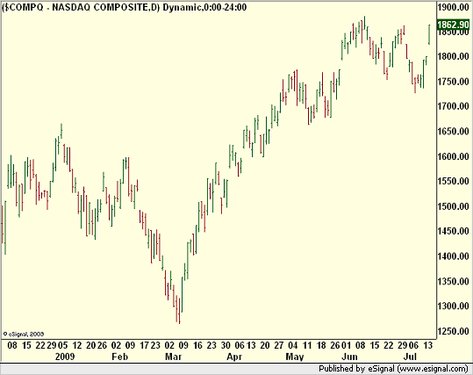Image resolution: width=473 pixels, height=375 pixels.
Task: Click the 1400.00 price axis label
Action: [x=454, y=256]
